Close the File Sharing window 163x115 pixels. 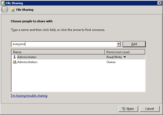point(159,3)
